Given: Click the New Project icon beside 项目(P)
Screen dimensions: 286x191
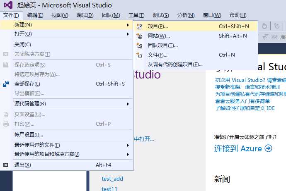Looking at the screenshot, I should point(139,26).
